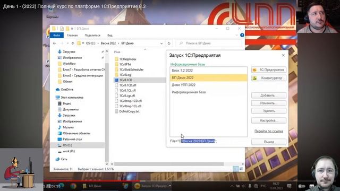340x191 pixels.
Task: Click the Поиск в: БП Демо field
Action: coord(209,44)
